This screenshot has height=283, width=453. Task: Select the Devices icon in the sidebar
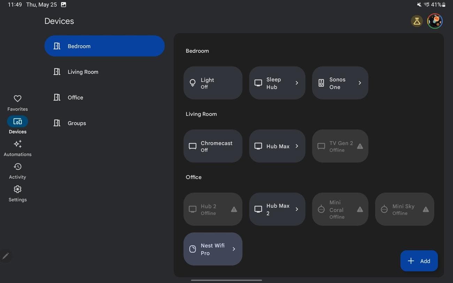point(17,121)
